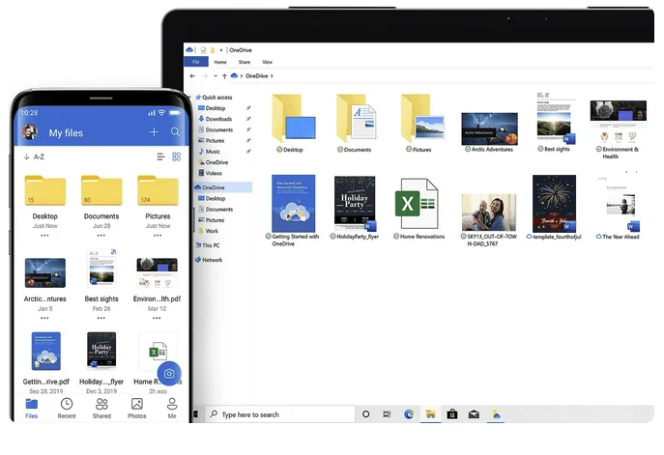Viewport: 664px width, 455px height.
Task: Open the Recent tab on phone
Action: coord(67,408)
